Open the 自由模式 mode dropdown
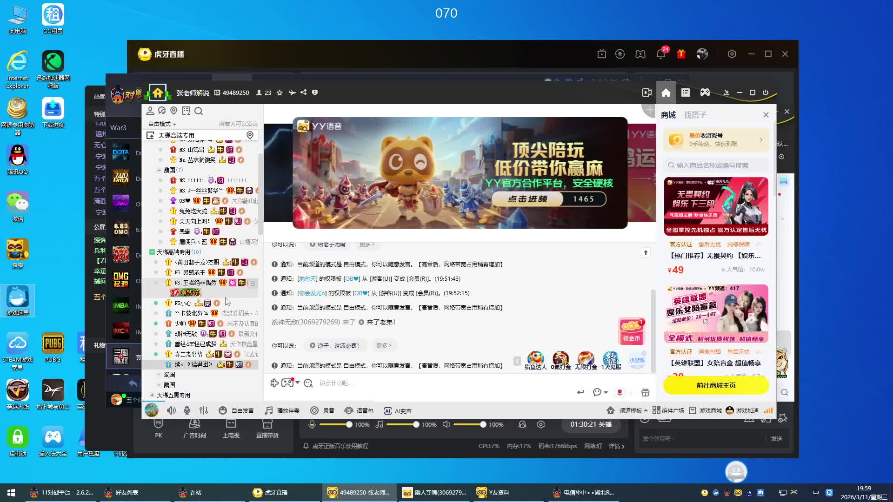 point(162,124)
